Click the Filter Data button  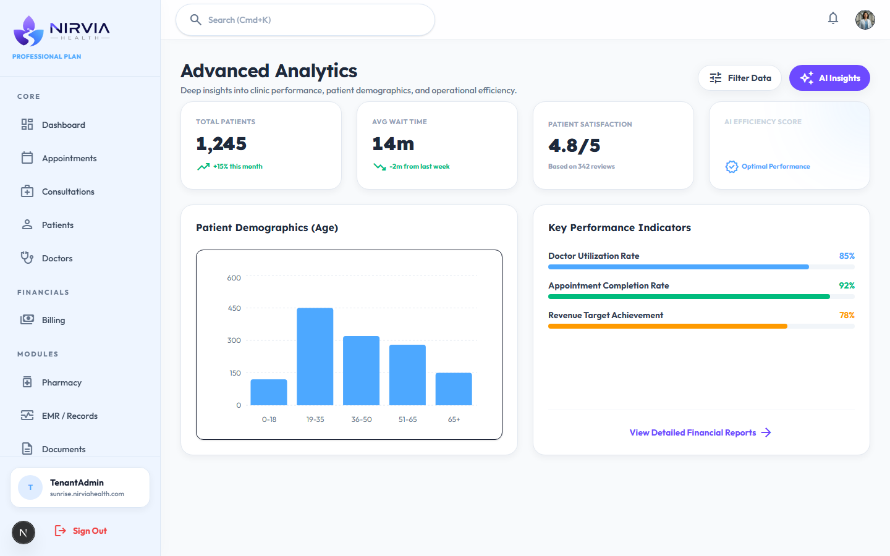pos(740,78)
